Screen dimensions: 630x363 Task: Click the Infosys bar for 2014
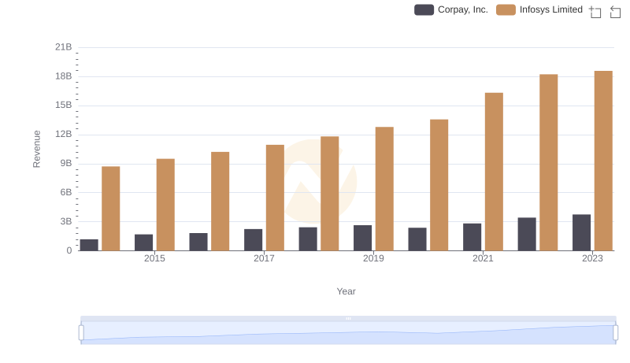(x=110, y=209)
